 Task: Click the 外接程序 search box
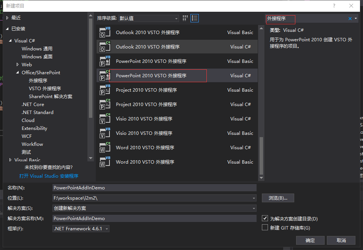tap(306, 19)
